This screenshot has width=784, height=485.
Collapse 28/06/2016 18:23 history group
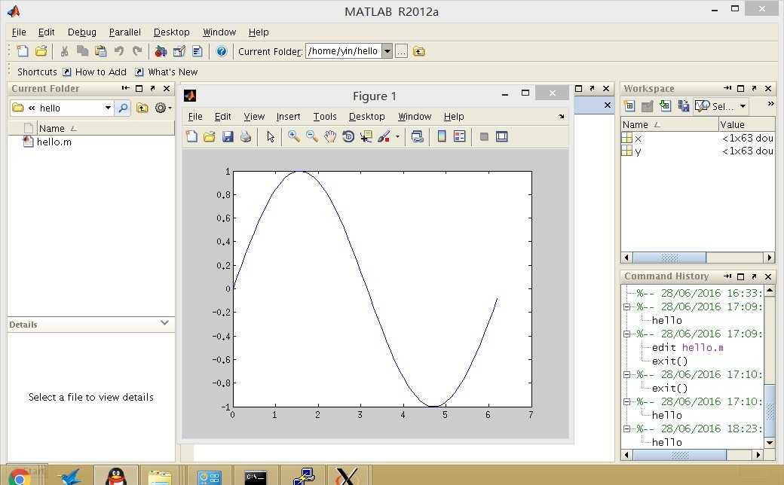pyautogui.click(x=627, y=429)
